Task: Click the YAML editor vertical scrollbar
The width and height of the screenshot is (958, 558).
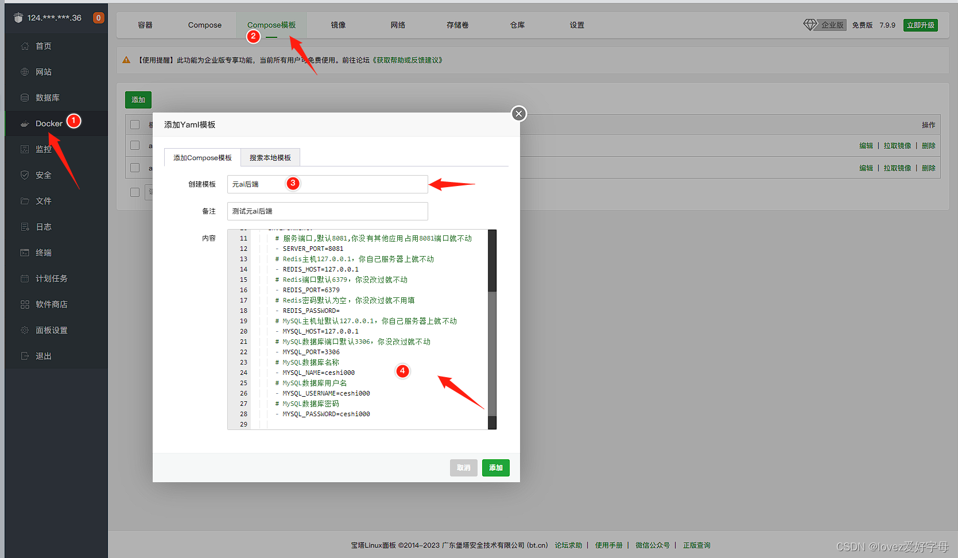Action: point(492,329)
